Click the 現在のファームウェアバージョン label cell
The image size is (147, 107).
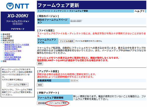click(54, 21)
